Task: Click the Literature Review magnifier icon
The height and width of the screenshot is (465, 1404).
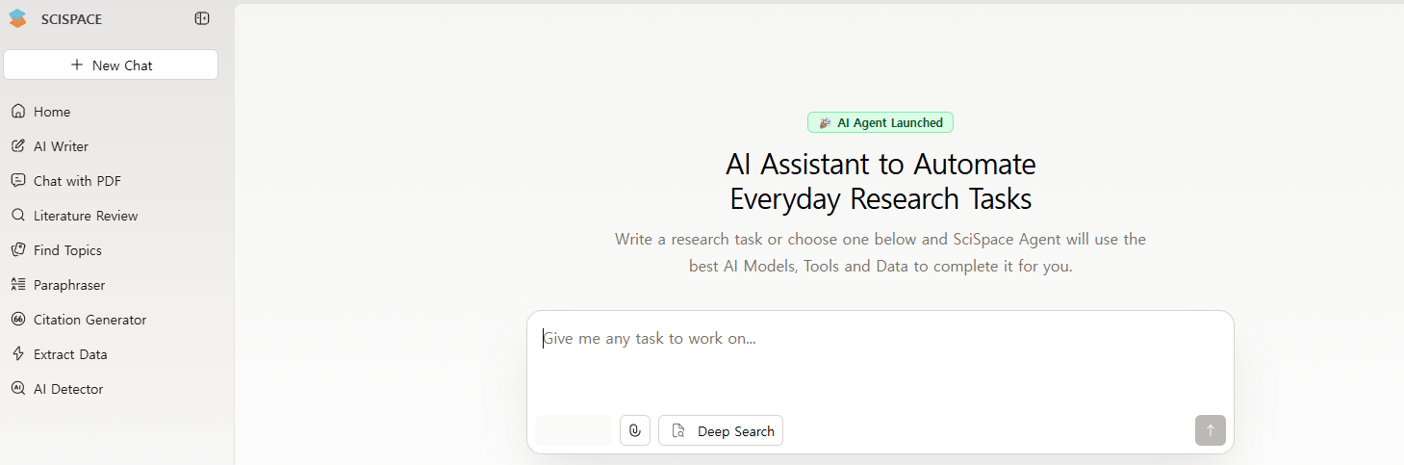Action: [x=17, y=216]
